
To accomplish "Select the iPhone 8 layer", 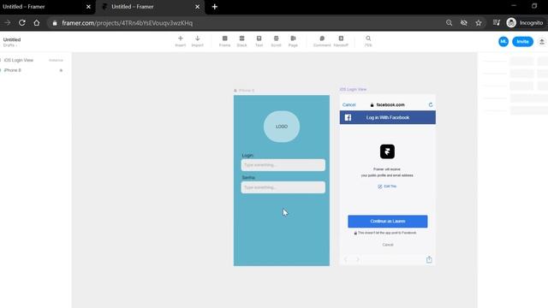I will point(13,70).
